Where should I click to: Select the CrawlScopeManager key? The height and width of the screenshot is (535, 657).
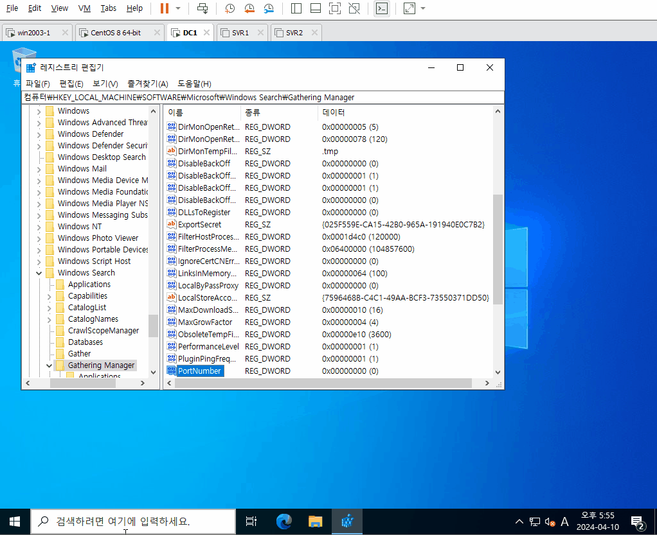coord(104,331)
